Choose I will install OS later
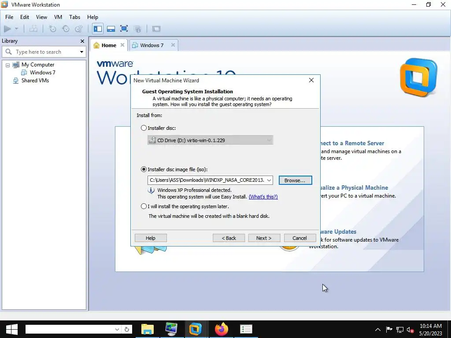Viewport: 451px width, 338px height. [144, 206]
